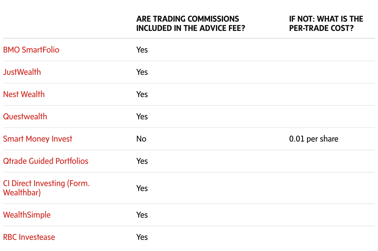Screen dimensions: 378x251
Task: Click the "Yes" value for Questwealth
Action: tap(142, 117)
